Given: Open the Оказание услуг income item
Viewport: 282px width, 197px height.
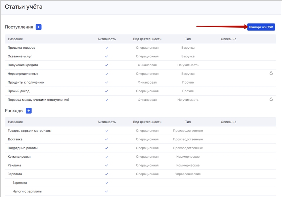Looking at the screenshot, I should (19, 56).
